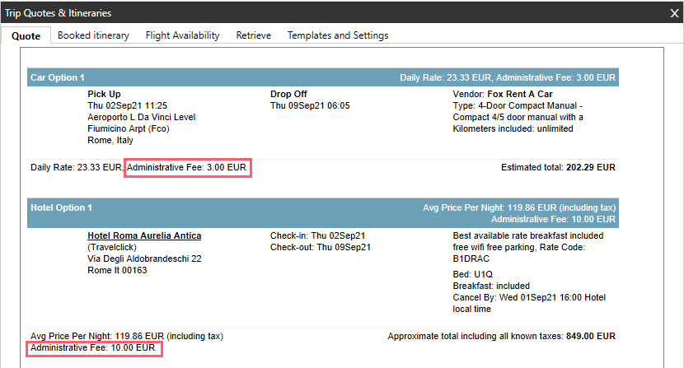Click the Drop Off heading
The image size is (684, 368).
point(289,94)
